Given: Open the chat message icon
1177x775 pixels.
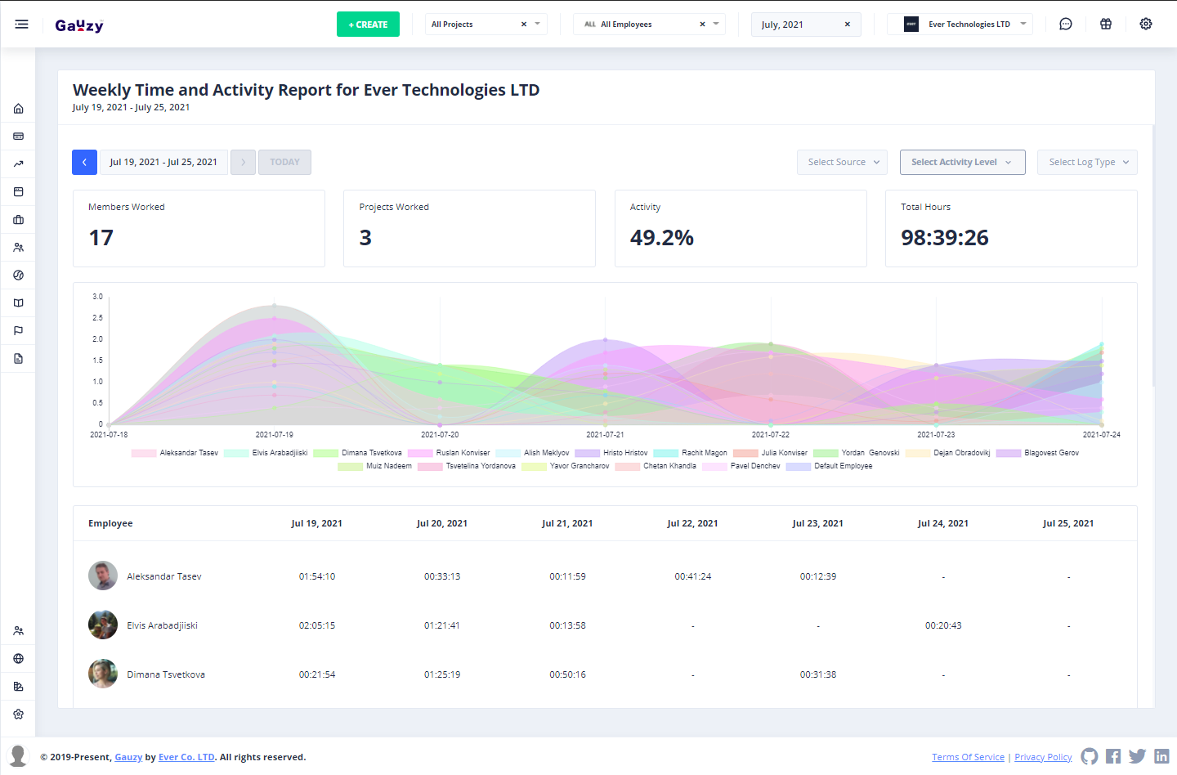Looking at the screenshot, I should (1065, 25).
